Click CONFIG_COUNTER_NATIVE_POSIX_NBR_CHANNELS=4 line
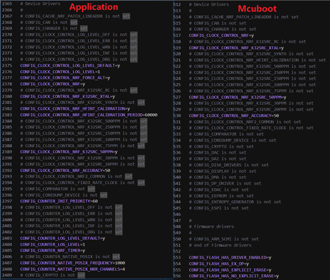330x280 pixels. pyautogui.click(x=73, y=269)
